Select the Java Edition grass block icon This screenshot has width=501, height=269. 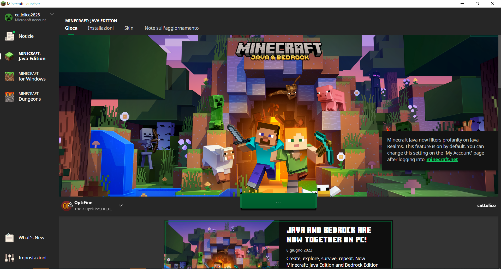pos(10,56)
